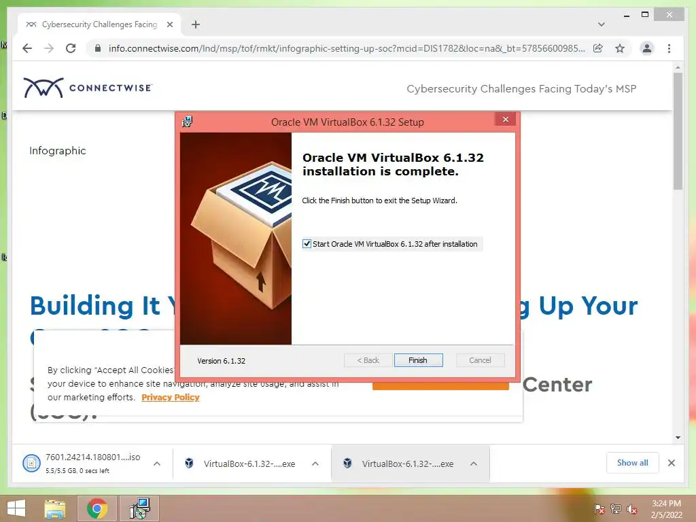This screenshot has width=696, height=522.
Task: Expand options for the second VirtualBox exe download
Action: click(474, 464)
